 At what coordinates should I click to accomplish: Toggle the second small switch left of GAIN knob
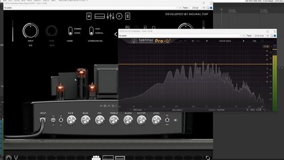coord(61,120)
